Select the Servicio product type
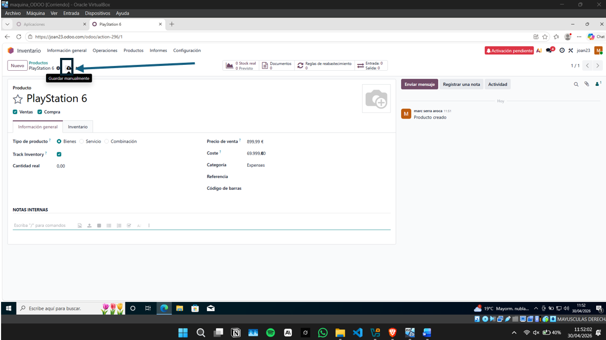The image size is (606, 340). point(82,142)
